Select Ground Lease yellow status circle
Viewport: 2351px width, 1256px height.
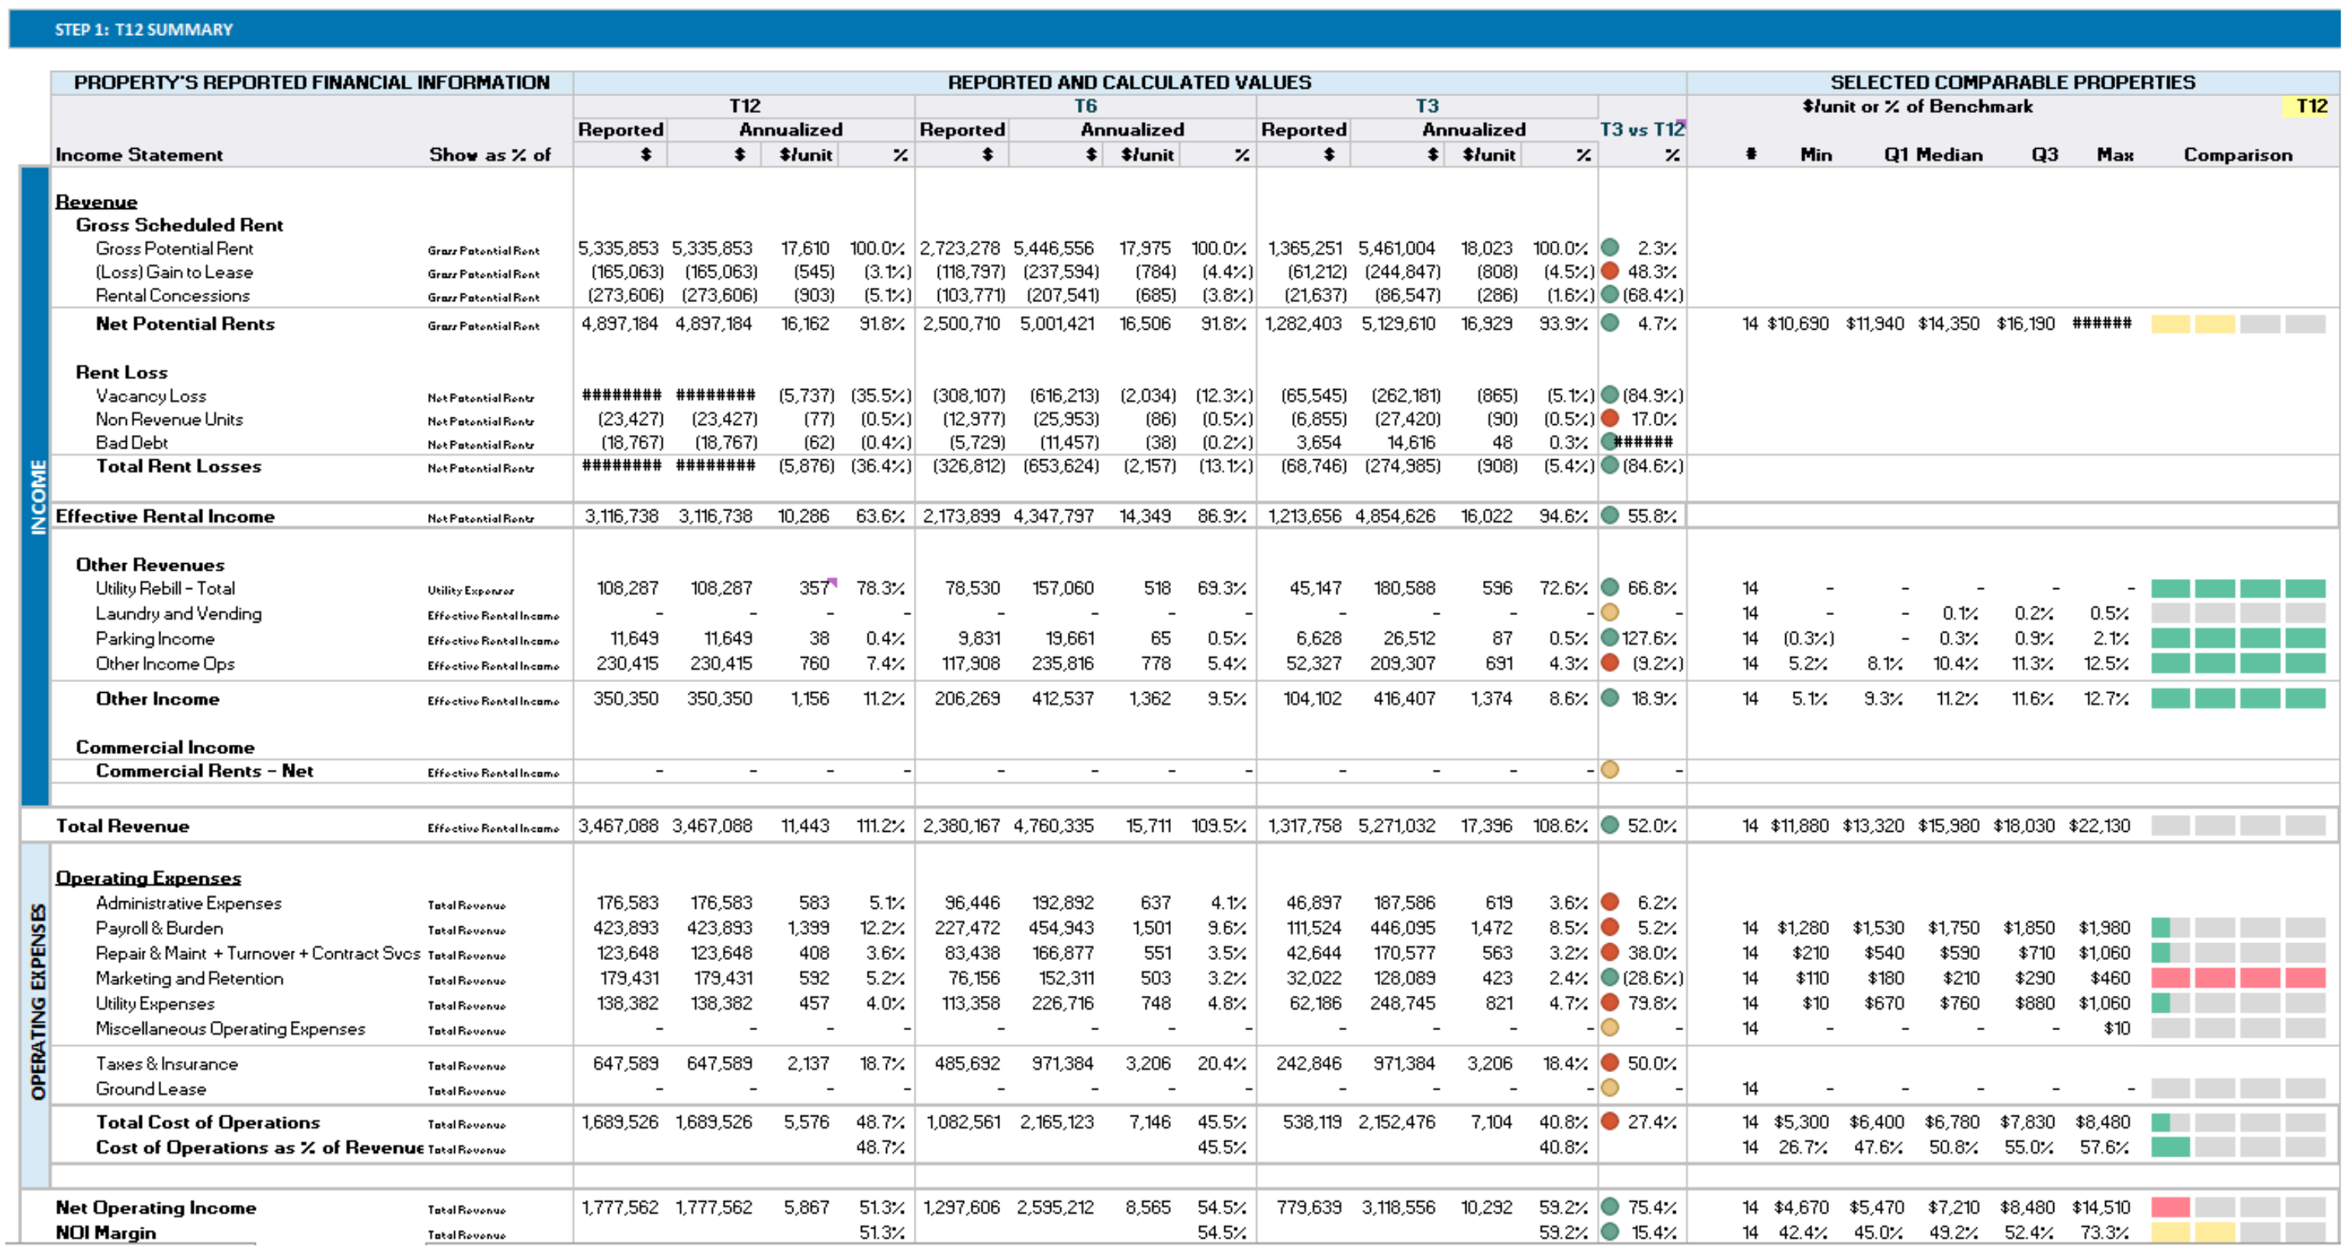click(1610, 1088)
